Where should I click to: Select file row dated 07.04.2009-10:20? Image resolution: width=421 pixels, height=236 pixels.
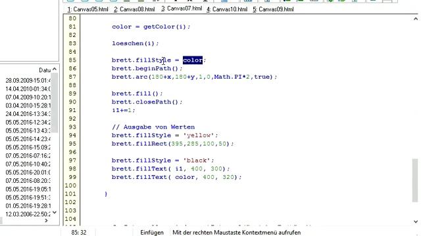click(28, 97)
